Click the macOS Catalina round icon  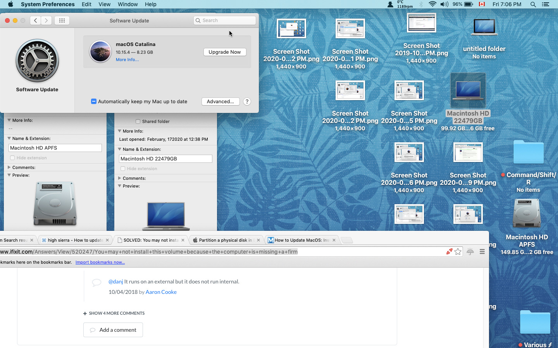100,51
